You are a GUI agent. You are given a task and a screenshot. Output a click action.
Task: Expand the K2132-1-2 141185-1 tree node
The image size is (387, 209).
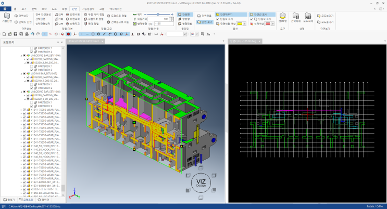click(x=21, y=190)
